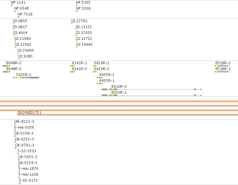Screen dimensions: 238x185
Task: Click the 5935R-2 gene model glyph
Action: [x=26, y=78]
